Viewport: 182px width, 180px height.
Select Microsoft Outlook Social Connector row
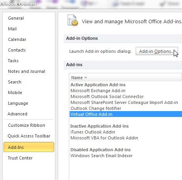click(x=125, y=96)
